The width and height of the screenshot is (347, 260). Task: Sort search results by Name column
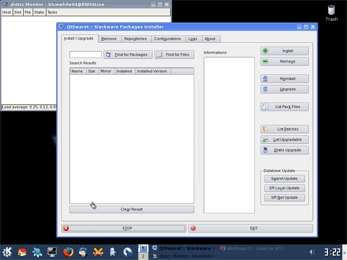tap(78, 71)
